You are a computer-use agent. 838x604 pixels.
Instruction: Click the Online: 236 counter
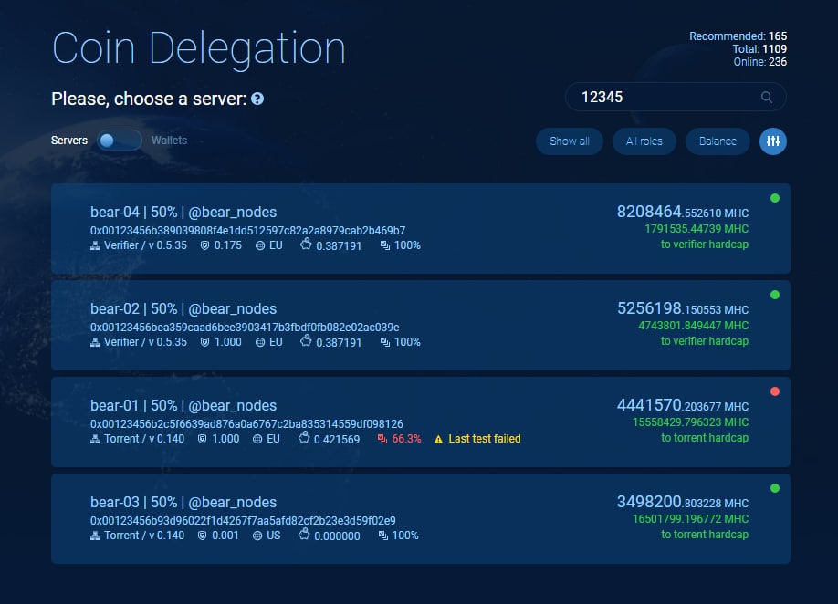[760, 62]
